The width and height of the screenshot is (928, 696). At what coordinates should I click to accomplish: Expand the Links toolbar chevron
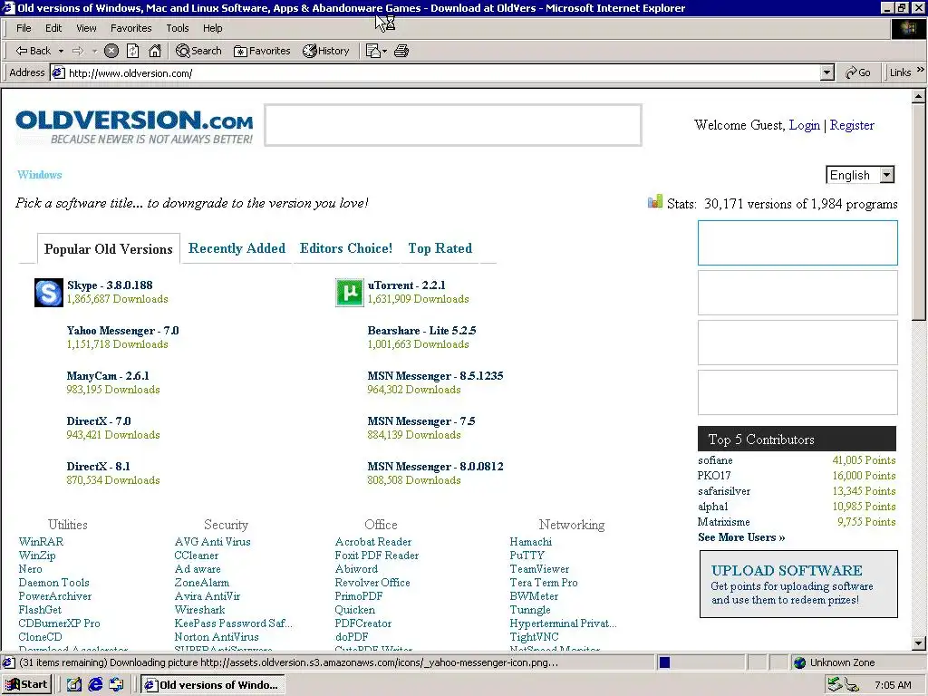pyautogui.click(x=921, y=70)
